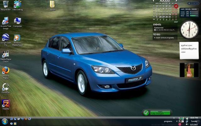
Task: Click the 'install various programs' to-do item
Action: pos(165,38)
